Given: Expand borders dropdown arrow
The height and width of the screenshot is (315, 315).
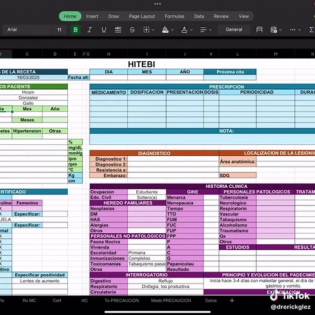Looking at the screenshot, I should [x=153, y=30].
